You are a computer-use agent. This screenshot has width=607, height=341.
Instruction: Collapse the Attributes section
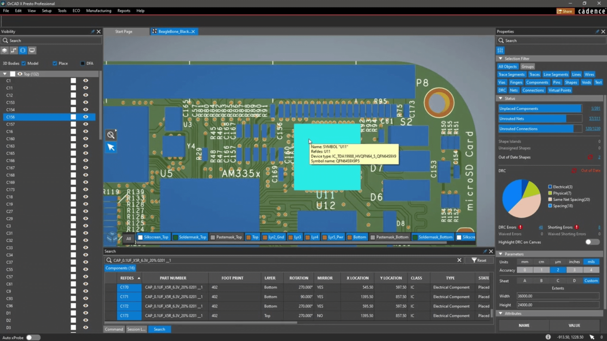point(500,313)
